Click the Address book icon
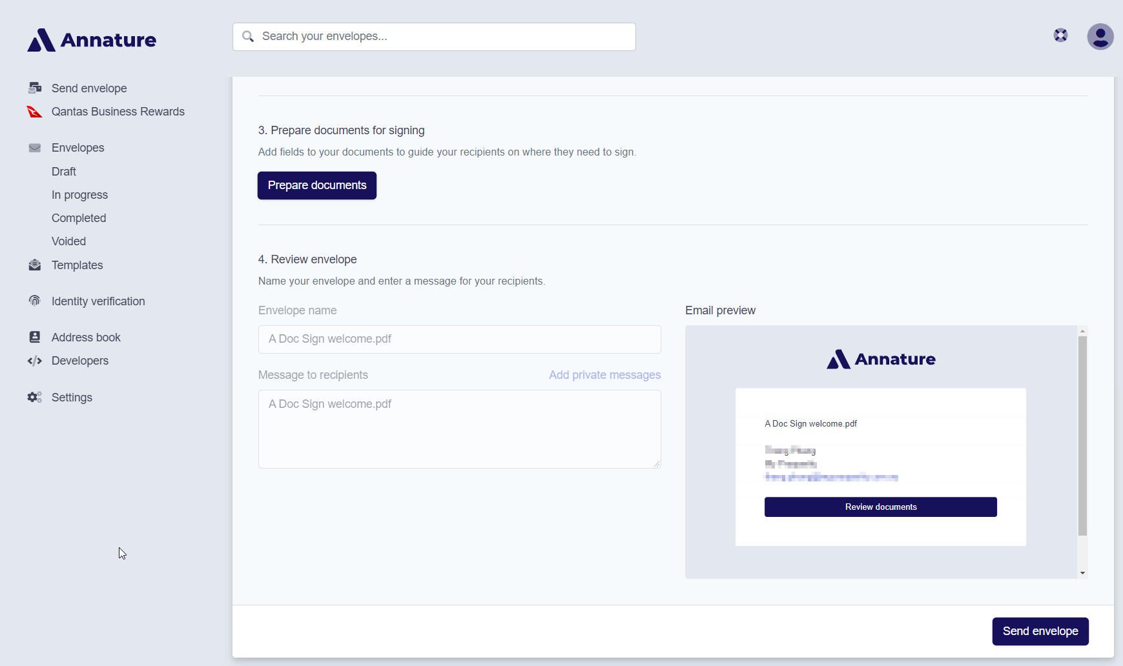Viewport: 1123px width, 666px height. pos(35,338)
